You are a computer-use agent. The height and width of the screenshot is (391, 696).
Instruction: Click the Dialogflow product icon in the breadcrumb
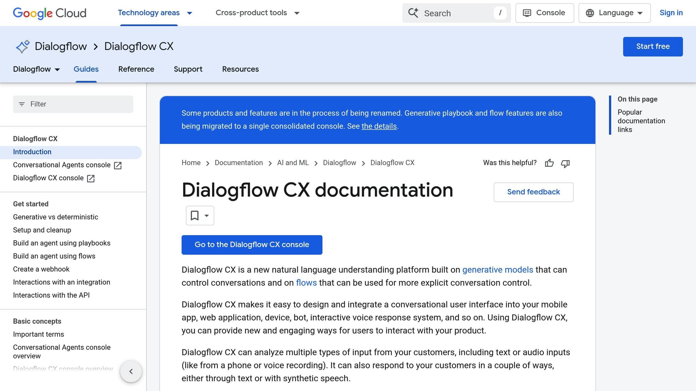22,46
